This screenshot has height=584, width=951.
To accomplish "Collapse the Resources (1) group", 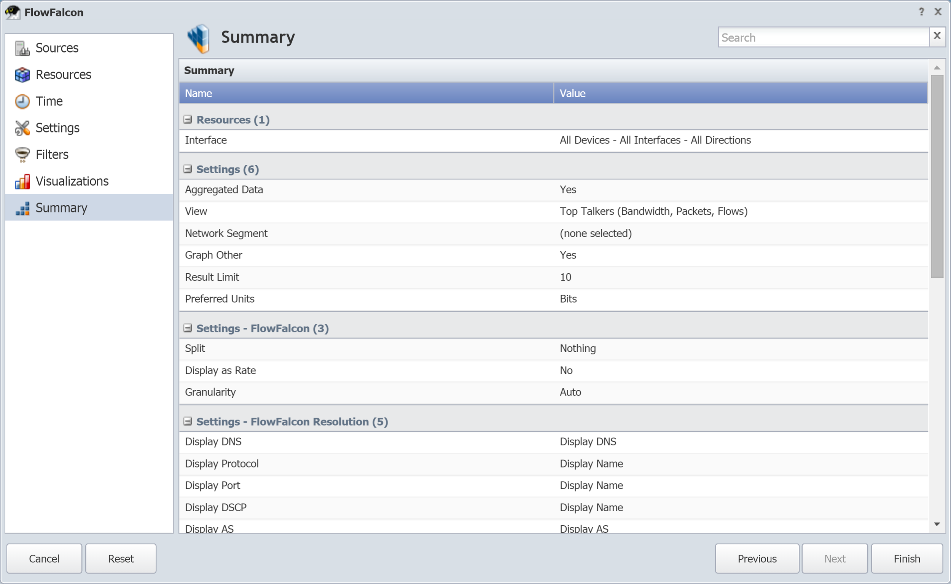I will [x=188, y=120].
